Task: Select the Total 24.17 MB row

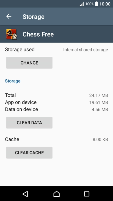Action: (x=56, y=95)
